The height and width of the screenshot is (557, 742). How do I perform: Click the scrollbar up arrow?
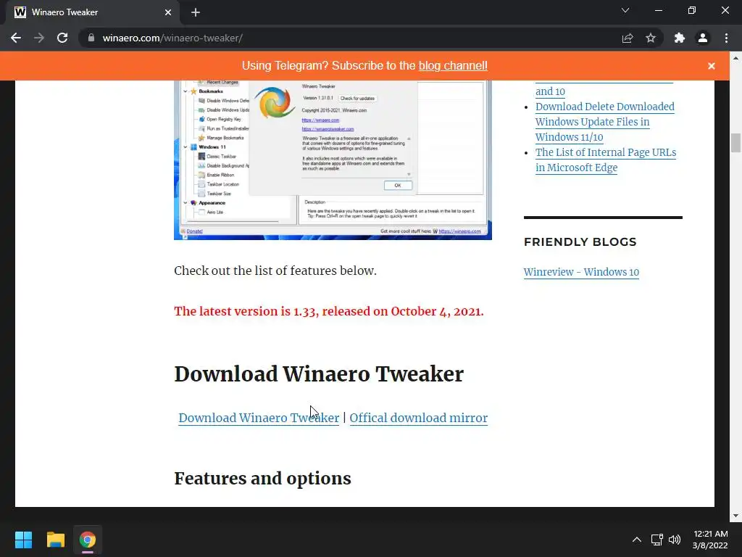click(735, 58)
